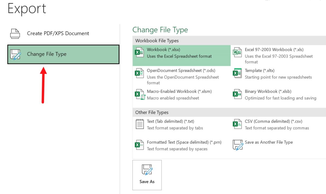The height and width of the screenshot is (194, 326).
Task: Click the Workbook xlsx Excel icon
Action: [x=139, y=52]
